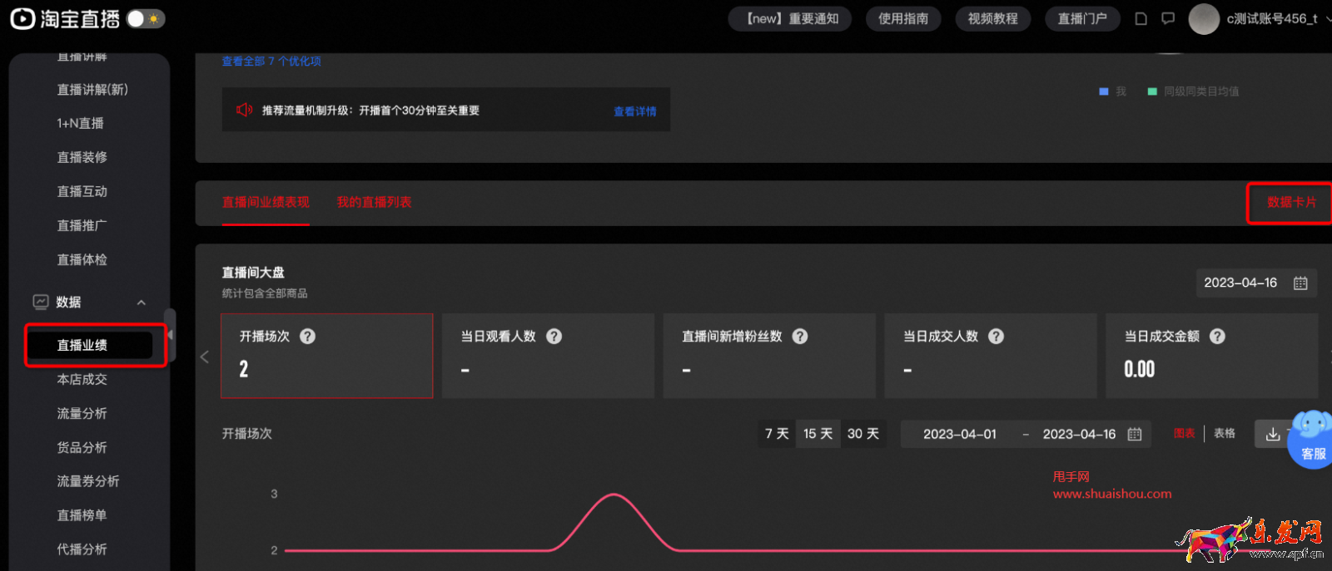Switch to 直播间业绩表现 tab
Viewport: 1332px width, 571px height.
266,202
